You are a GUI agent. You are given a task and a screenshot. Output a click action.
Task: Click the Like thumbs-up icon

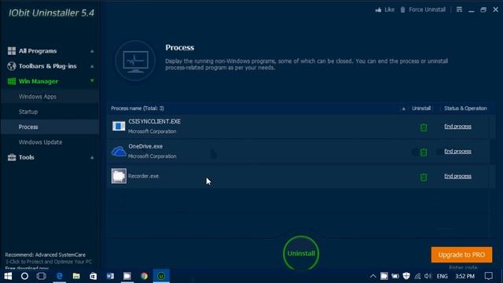[x=379, y=9]
